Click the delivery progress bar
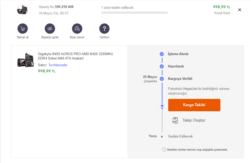The height and width of the screenshot is (163, 251). (x=135, y=13)
